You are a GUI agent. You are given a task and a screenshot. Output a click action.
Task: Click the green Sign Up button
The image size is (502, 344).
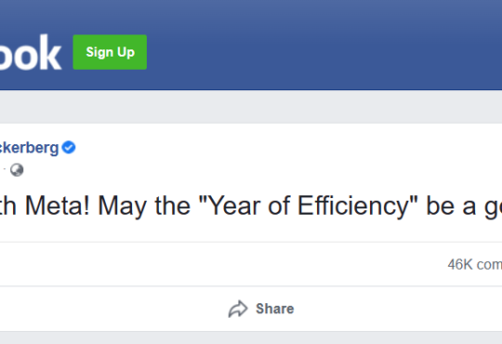point(110,52)
